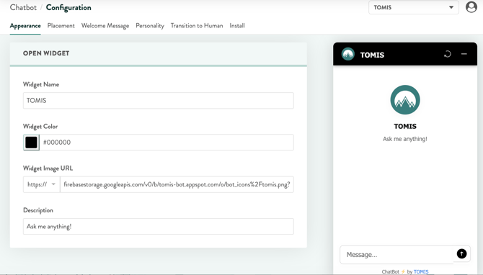This screenshot has height=275, width=483.
Task: Open the user account profile icon
Action: [x=471, y=7]
